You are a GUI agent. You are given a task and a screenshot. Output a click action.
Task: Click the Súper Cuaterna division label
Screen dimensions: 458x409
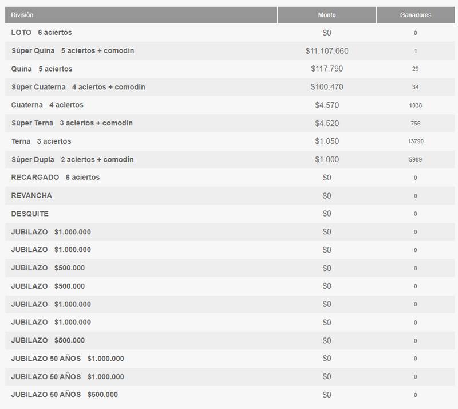pos(78,87)
